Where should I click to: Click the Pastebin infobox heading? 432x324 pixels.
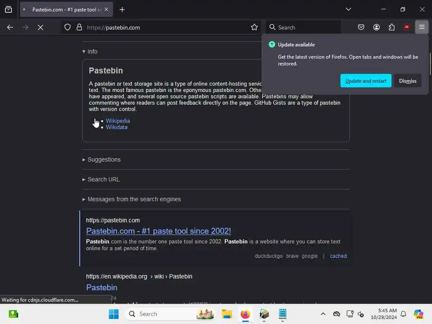click(106, 70)
